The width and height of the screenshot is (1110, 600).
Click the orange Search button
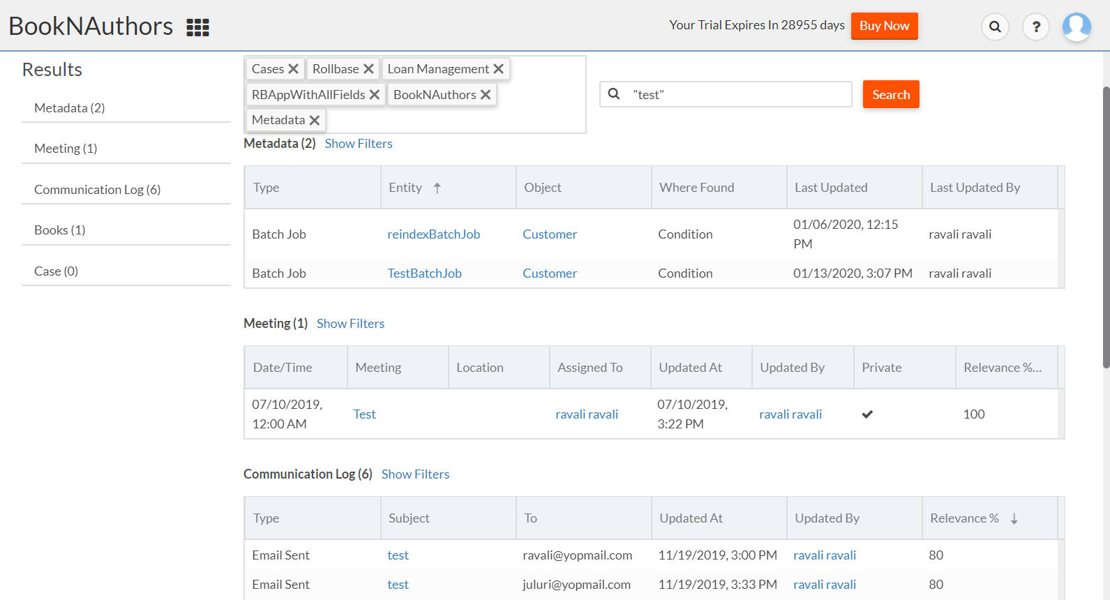(891, 94)
